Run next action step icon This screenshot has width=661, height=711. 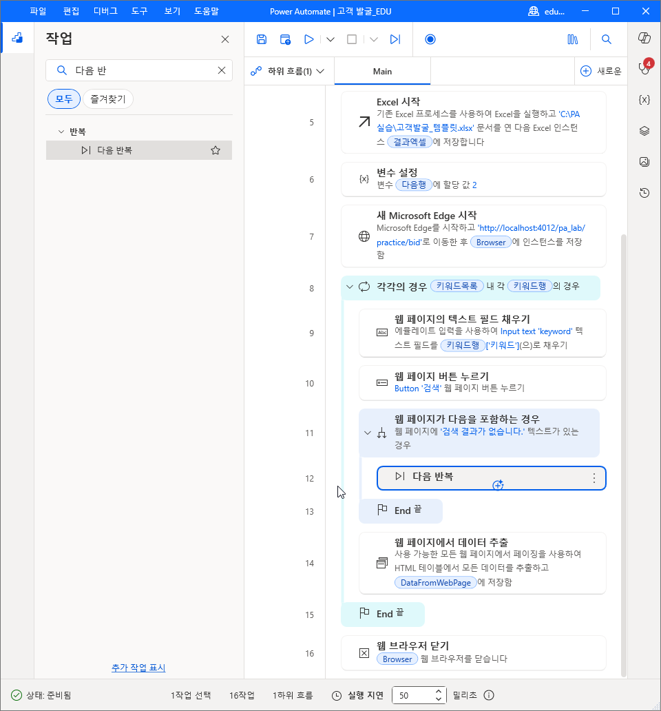(395, 39)
